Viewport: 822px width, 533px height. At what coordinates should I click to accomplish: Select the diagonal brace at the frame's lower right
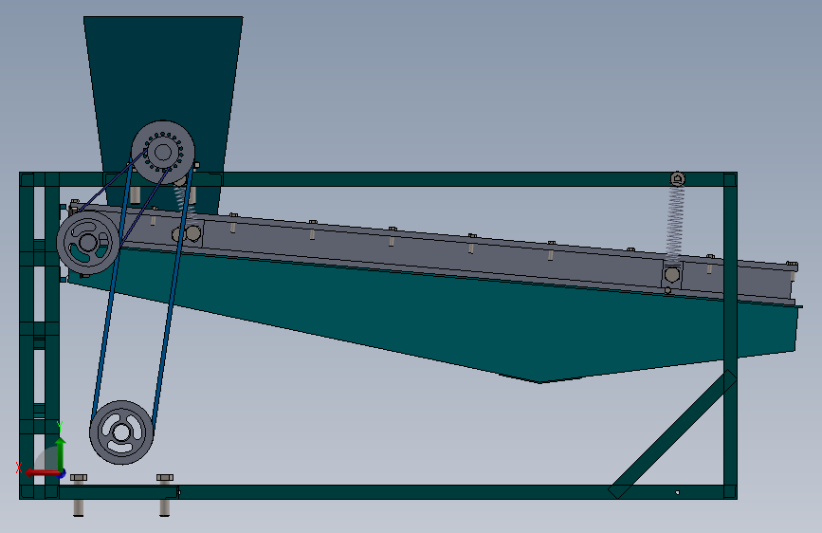point(672,434)
